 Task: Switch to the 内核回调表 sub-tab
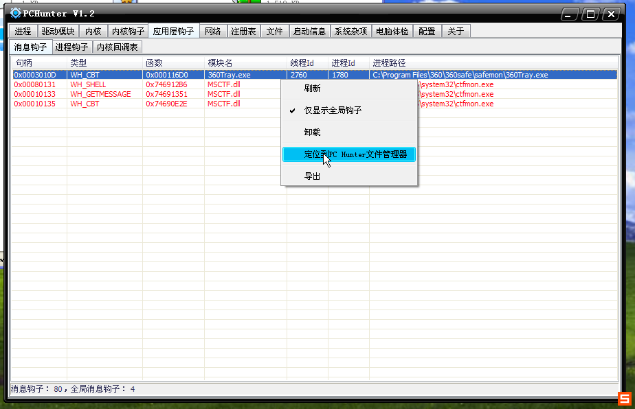[118, 47]
